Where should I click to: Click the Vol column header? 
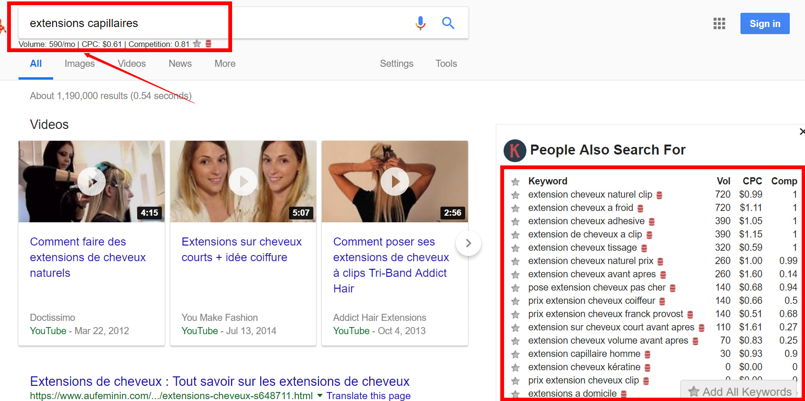(723, 181)
